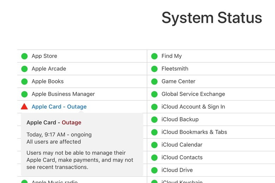The image size is (275, 183).
Task: Select the iCloud Account & Sign In row
Action: click(x=211, y=107)
